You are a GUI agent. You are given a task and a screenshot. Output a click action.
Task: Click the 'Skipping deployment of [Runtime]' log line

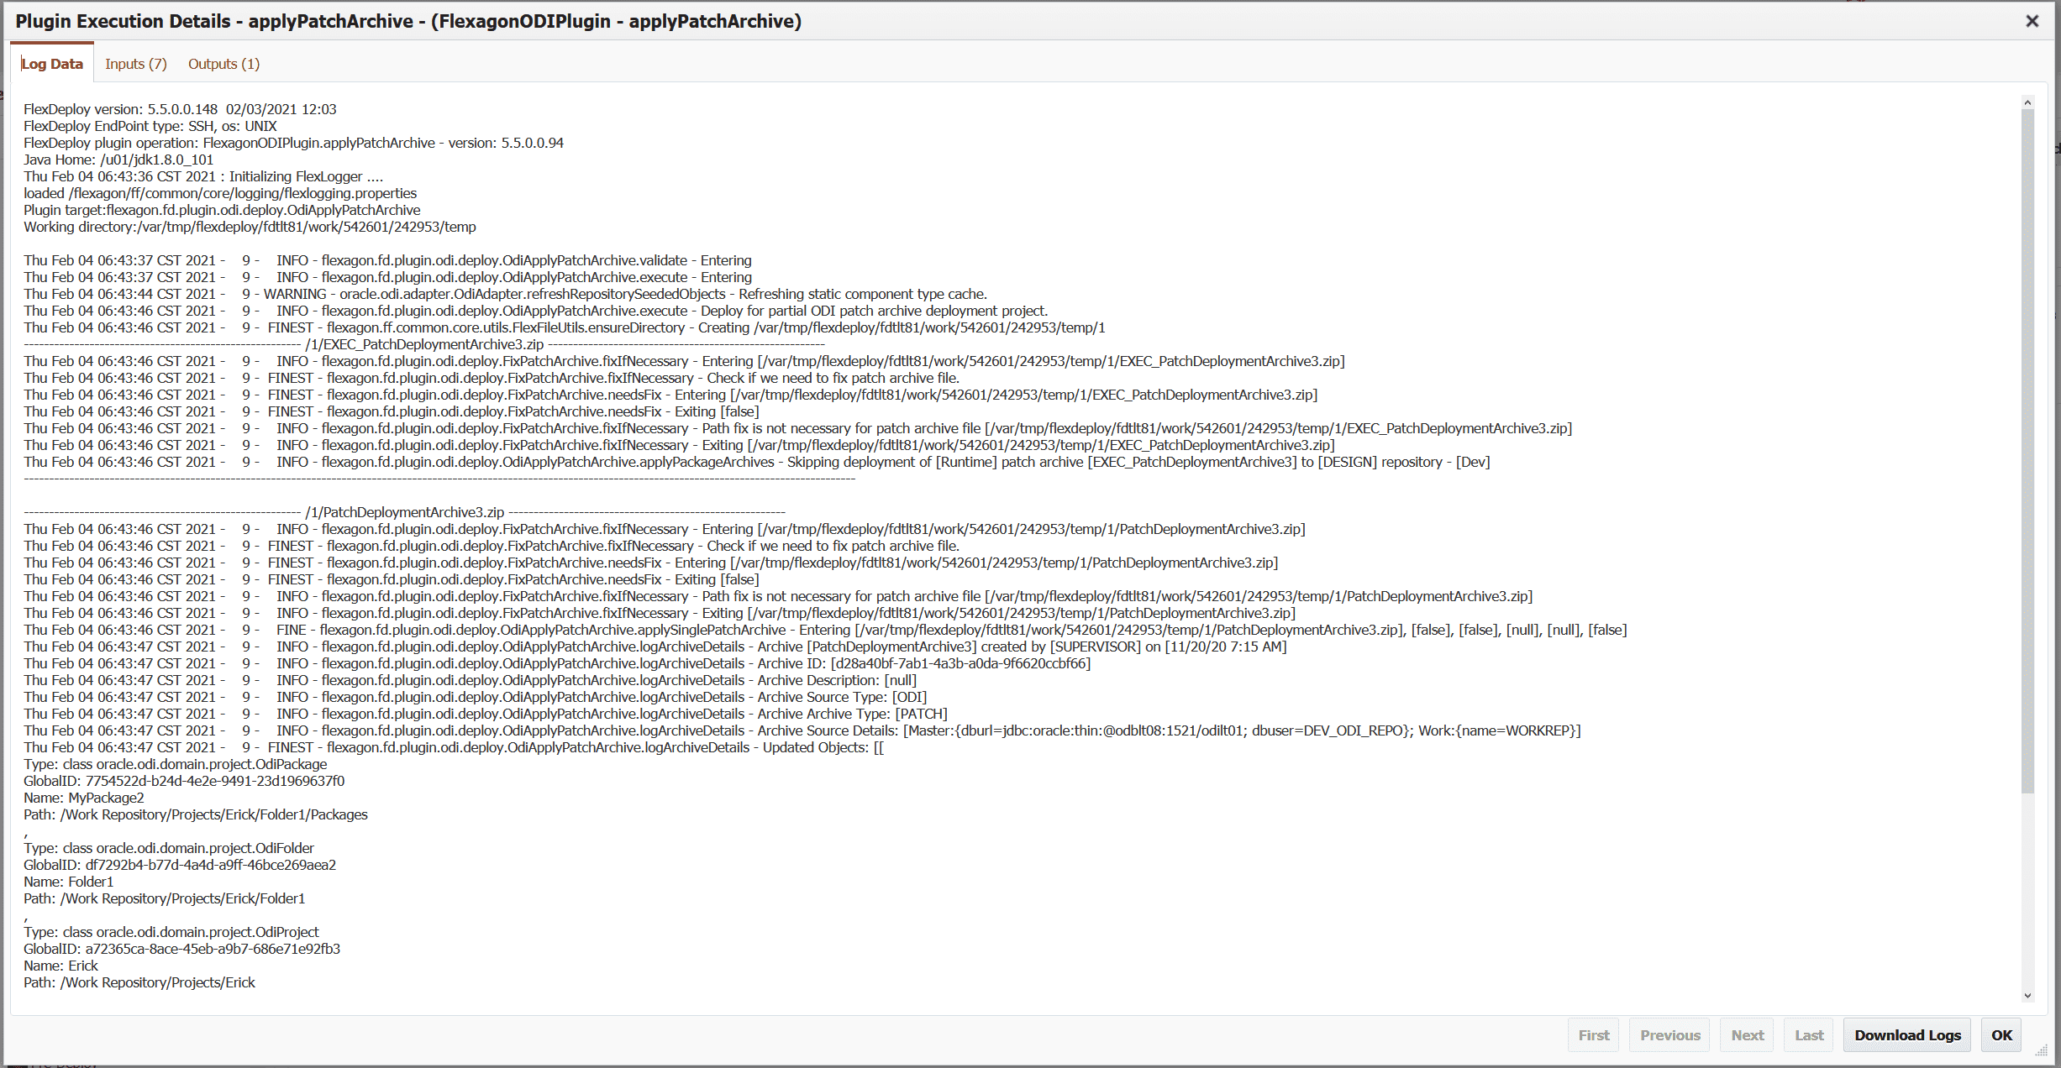[x=757, y=462]
